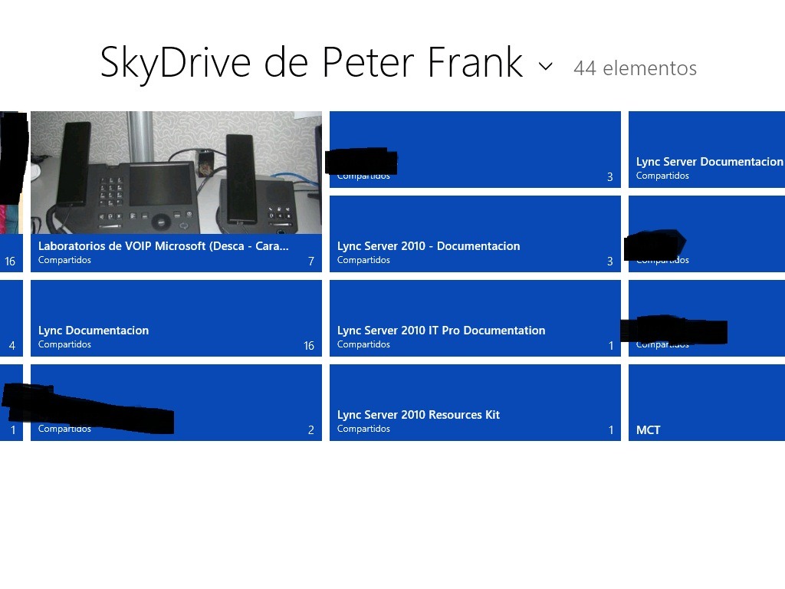Click the item count 7 on the VOIP tile
The height and width of the screenshot is (589, 785).
(x=310, y=262)
